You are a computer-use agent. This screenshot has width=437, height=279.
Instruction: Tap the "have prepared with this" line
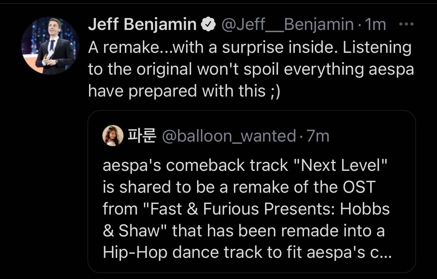pyautogui.click(x=177, y=91)
